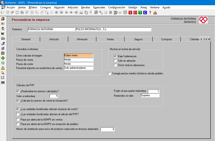Toggle unidades bonificadas afectan al precio de costo

[x=18, y=109]
